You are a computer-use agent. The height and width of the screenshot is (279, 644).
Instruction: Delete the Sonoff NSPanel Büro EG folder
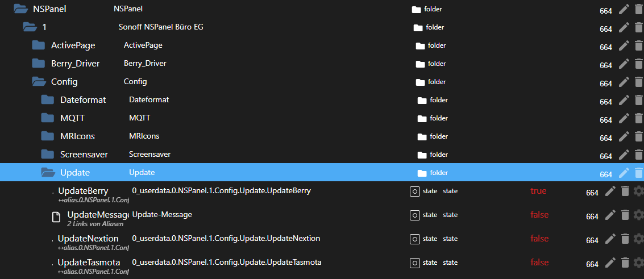638,27
